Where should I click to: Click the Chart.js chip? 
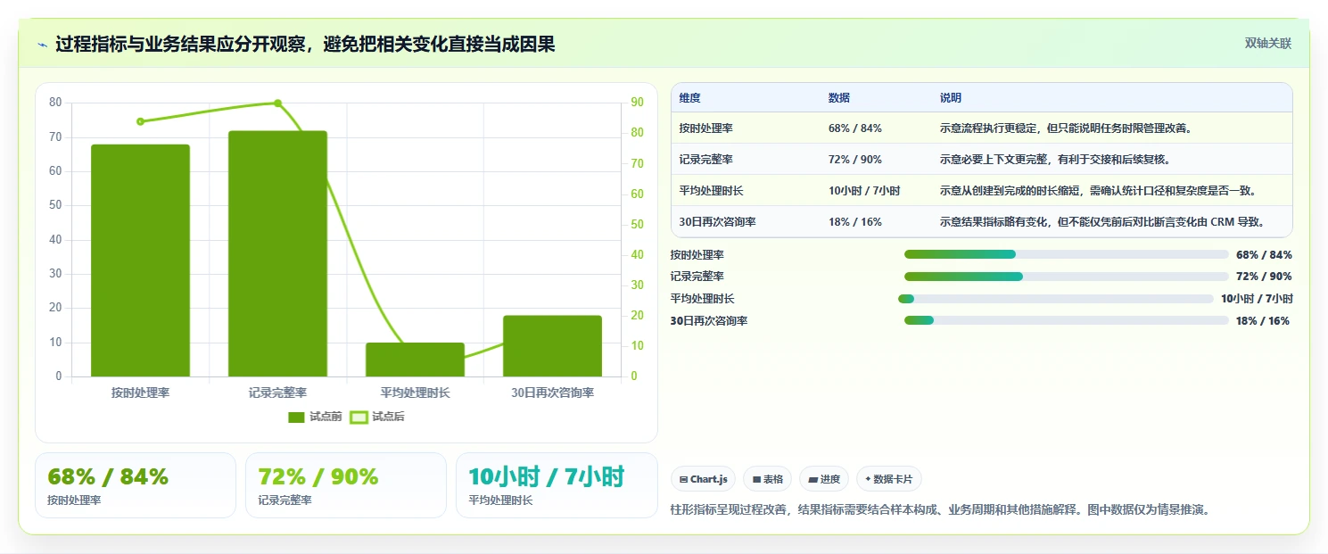click(704, 479)
